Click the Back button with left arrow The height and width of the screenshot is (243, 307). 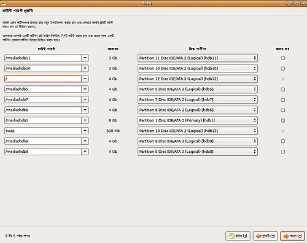click(x=265, y=236)
